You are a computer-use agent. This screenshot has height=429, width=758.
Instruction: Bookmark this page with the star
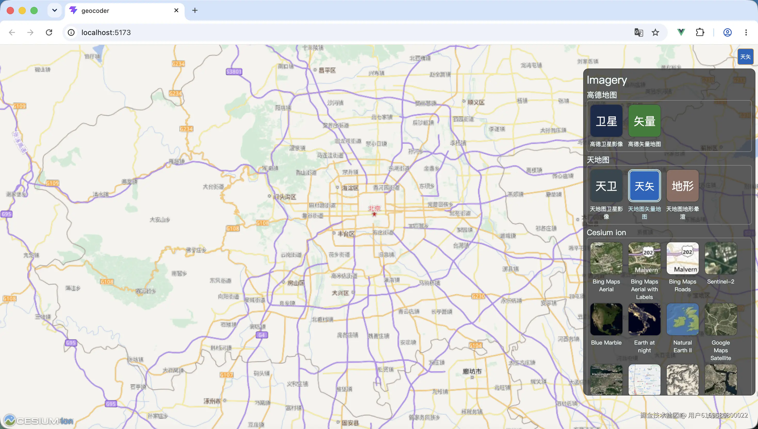point(655,32)
